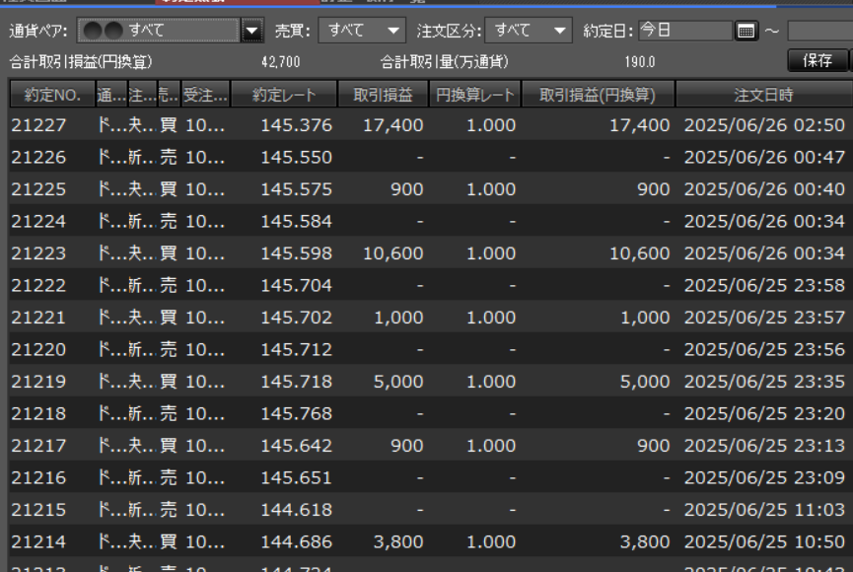Sort by 取引損益(円換算) column header
Viewport: 853px width, 572px height.
[x=599, y=96]
